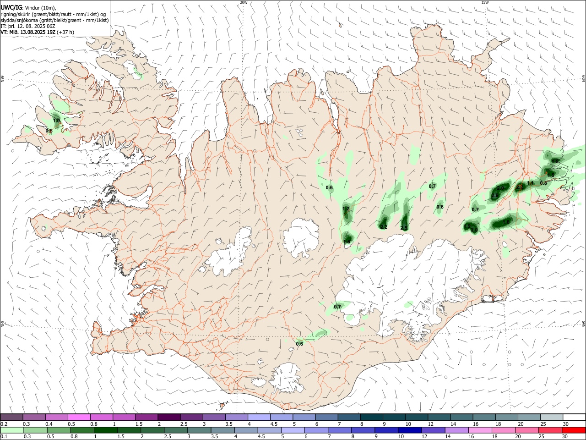Click the '2.5' precipitation value label
The image size is (586, 440).
point(404,228)
